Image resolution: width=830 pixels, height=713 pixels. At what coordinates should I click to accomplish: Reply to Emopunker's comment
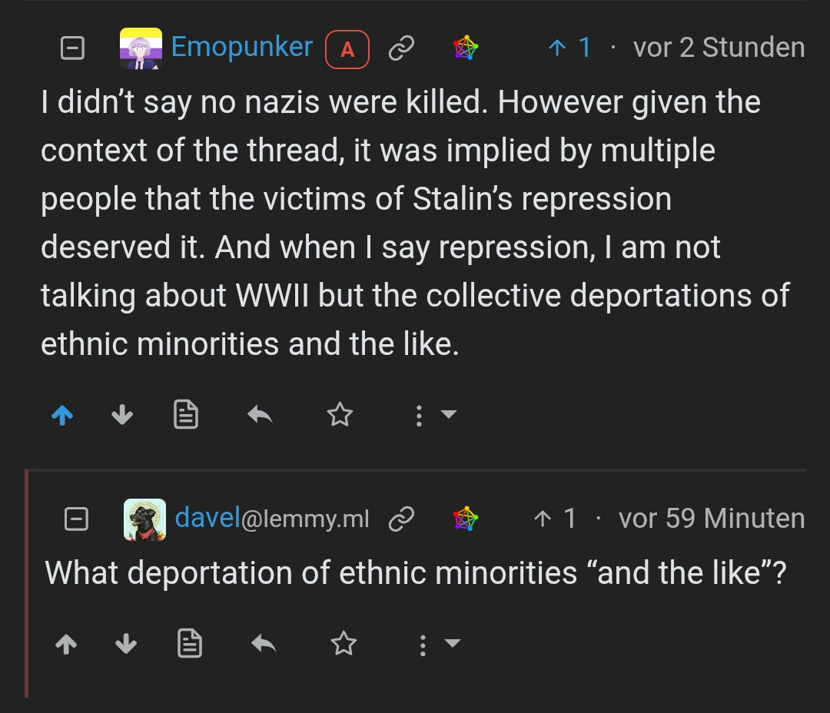point(261,416)
